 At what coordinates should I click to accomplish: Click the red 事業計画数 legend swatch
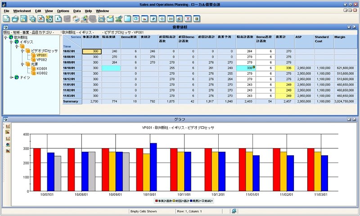[x=156, y=201]
